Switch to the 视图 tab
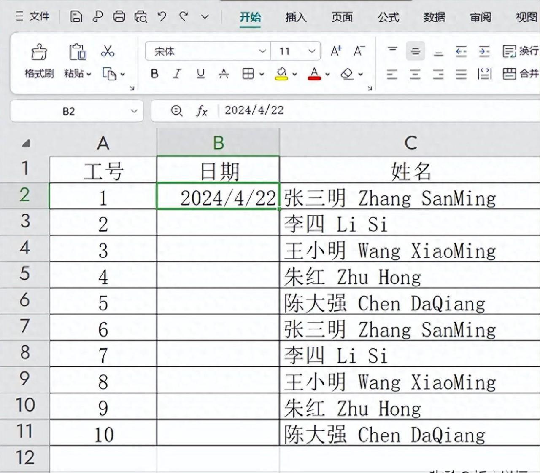The height and width of the screenshot is (473, 540). tap(526, 17)
